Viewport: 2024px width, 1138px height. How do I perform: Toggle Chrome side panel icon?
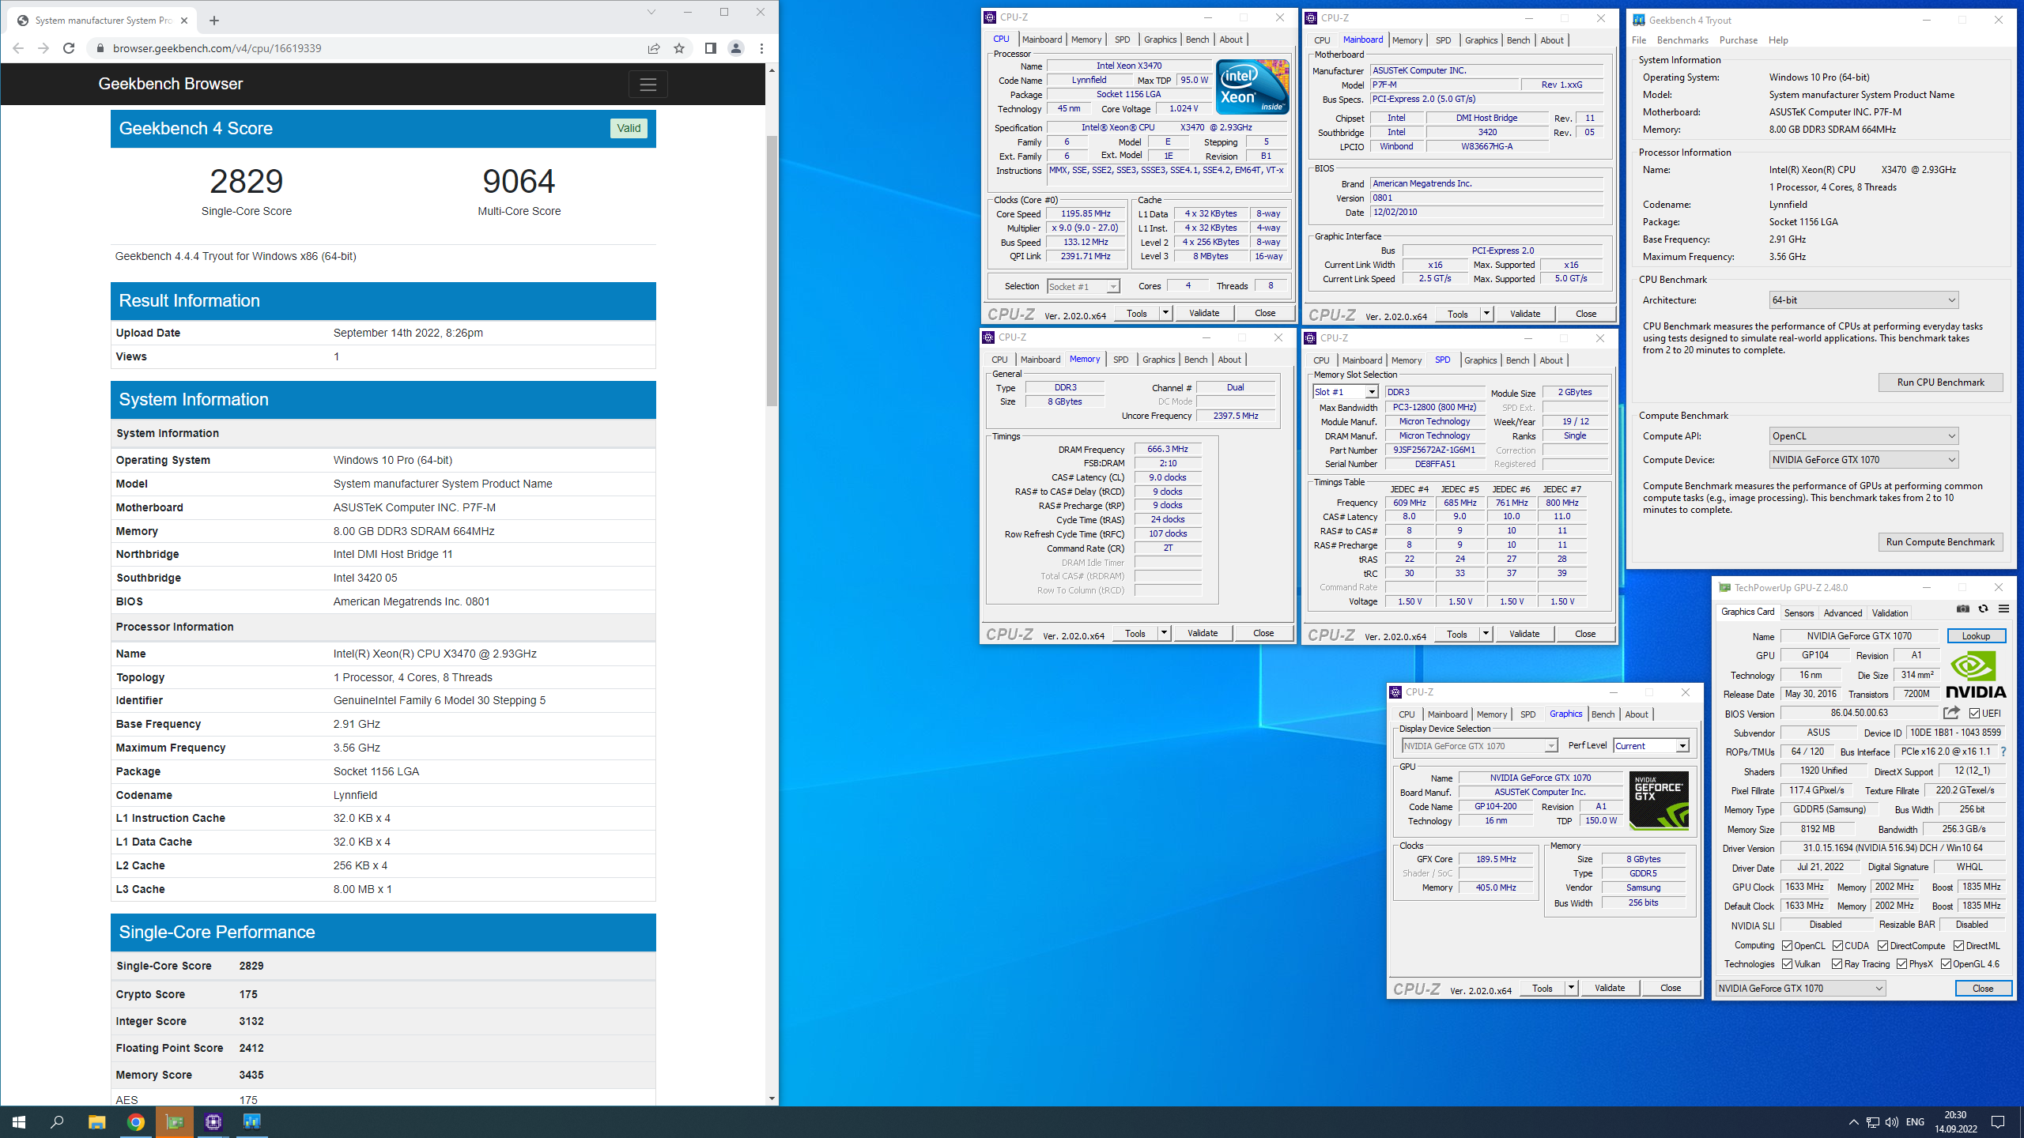tap(710, 48)
